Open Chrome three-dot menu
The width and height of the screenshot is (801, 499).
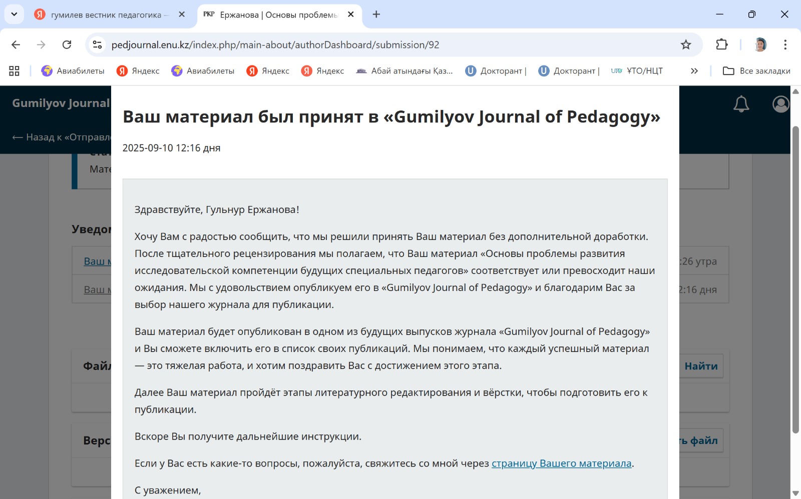pyautogui.click(x=785, y=44)
